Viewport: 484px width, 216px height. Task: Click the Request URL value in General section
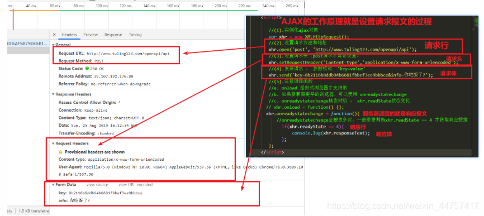pyautogui.click(x=128, y=54)
